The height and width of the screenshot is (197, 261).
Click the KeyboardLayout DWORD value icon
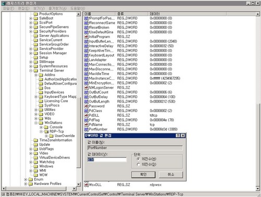(x=86, y=55)
